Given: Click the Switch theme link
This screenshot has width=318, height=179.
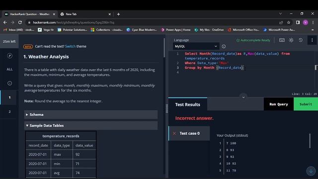Looking at the screenshot, I should pyautogui.click(x=70, y=46).
